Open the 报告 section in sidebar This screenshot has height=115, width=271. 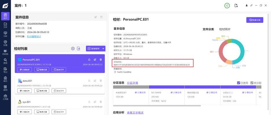6,79
